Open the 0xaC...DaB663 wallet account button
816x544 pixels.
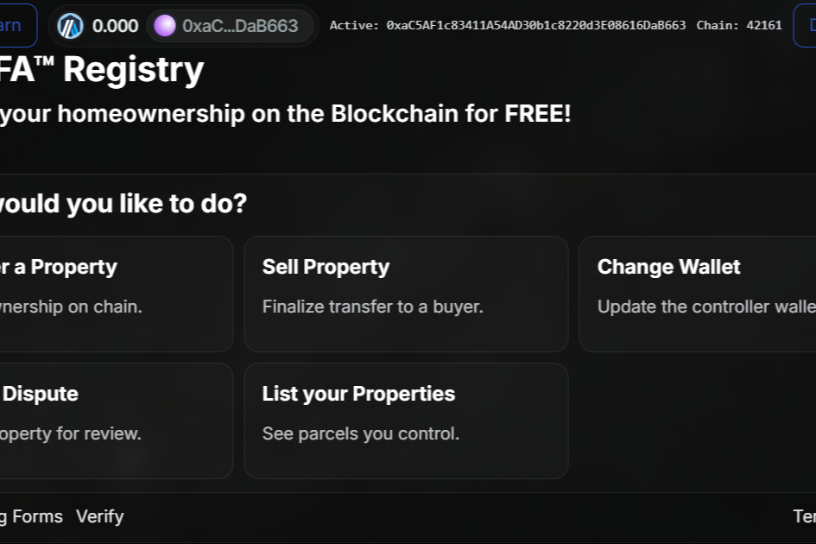coord(229,26)
